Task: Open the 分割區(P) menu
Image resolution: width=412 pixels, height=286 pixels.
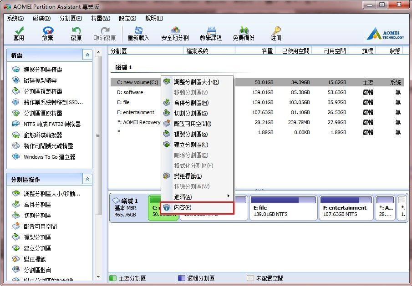Action: 71,18
